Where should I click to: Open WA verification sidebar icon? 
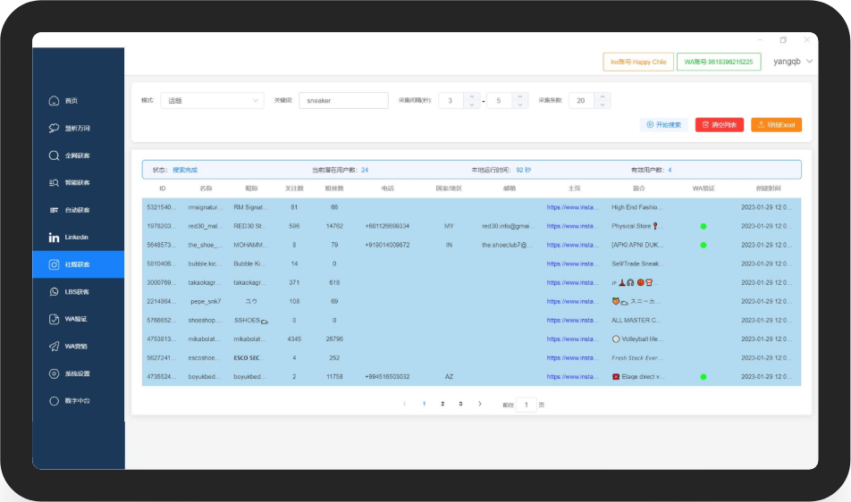(x=54, y=319)
